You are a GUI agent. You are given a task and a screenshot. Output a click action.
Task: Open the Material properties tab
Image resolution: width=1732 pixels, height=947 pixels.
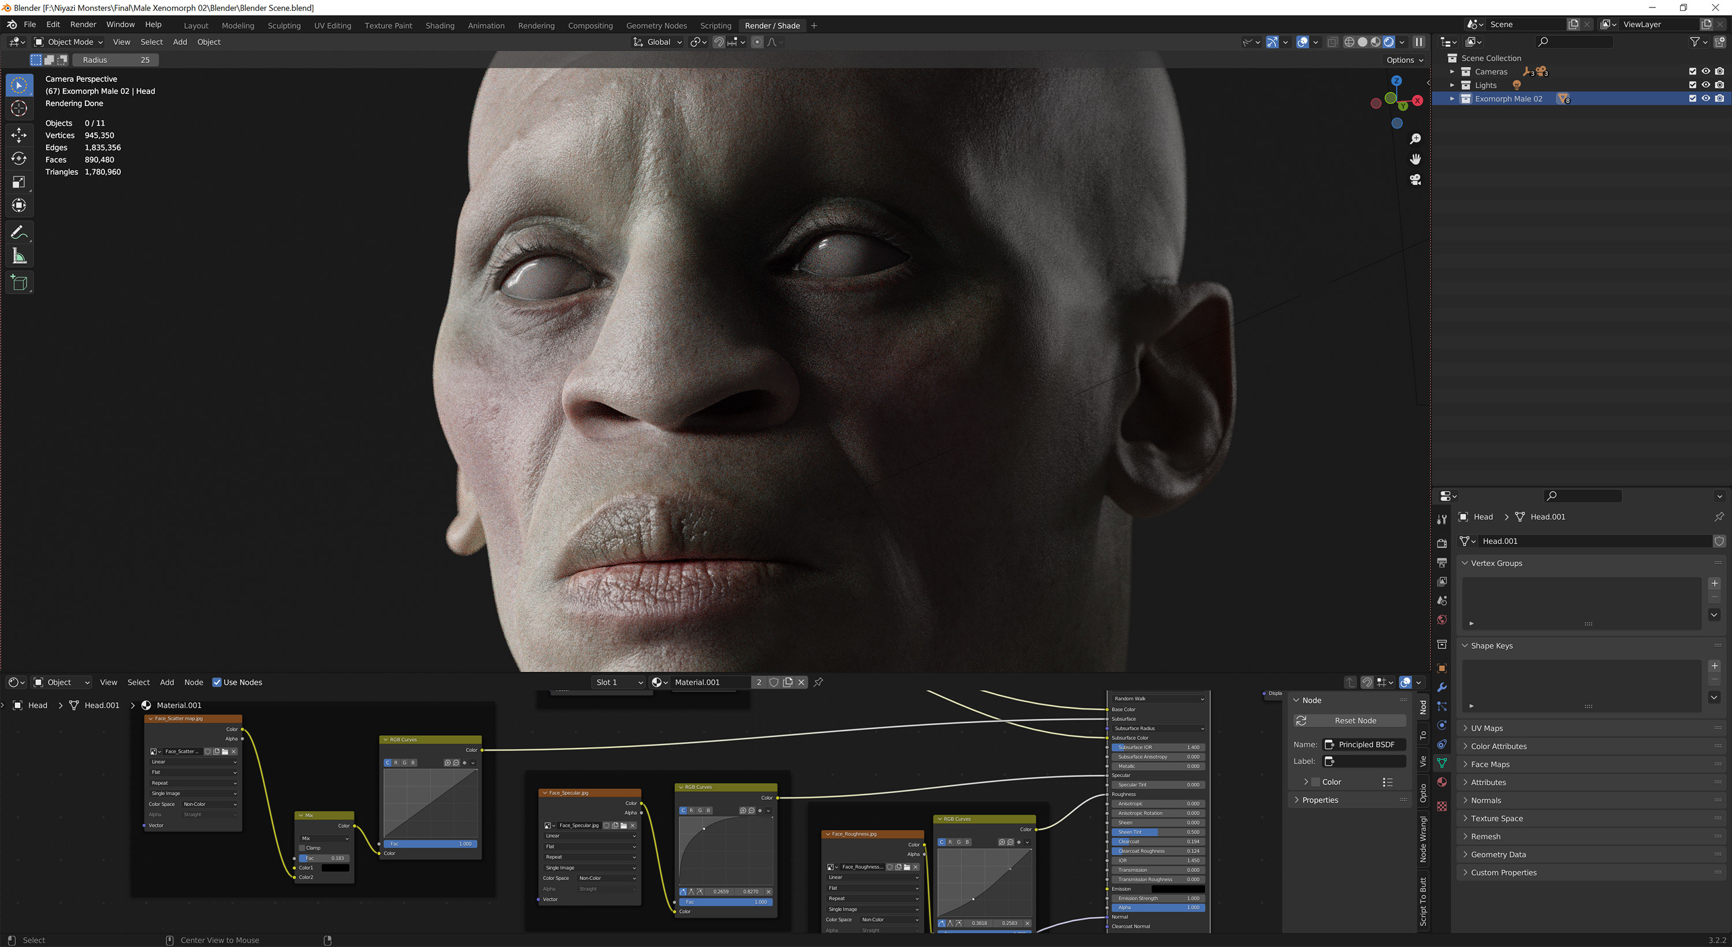(x=1442, y=781)
